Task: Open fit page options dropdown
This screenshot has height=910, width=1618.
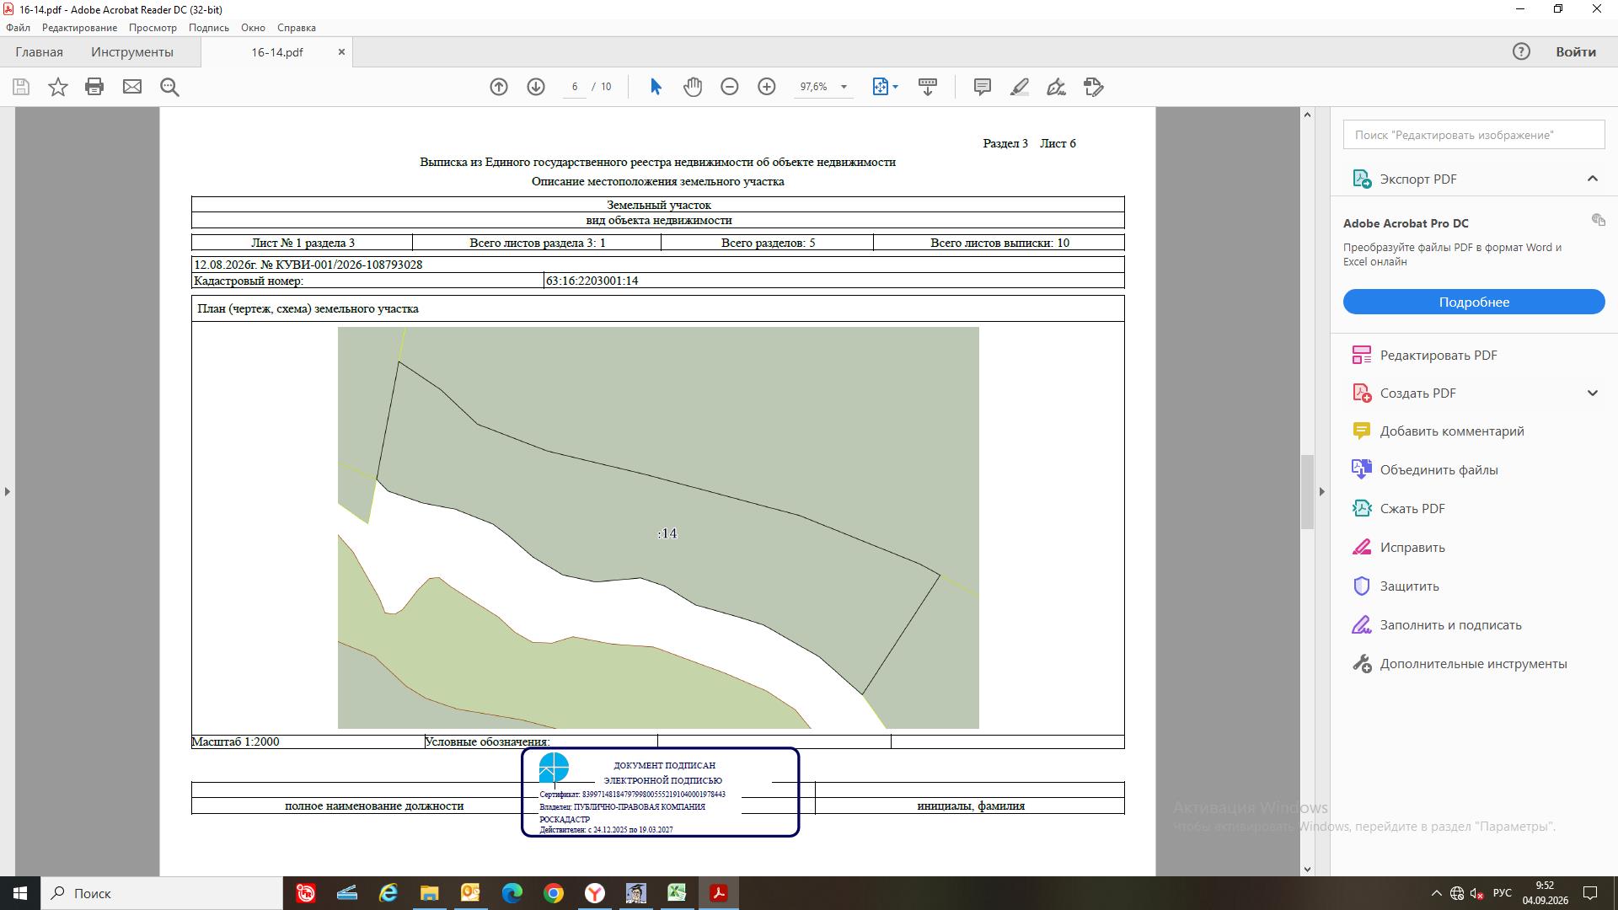Action: pos(886,87)
